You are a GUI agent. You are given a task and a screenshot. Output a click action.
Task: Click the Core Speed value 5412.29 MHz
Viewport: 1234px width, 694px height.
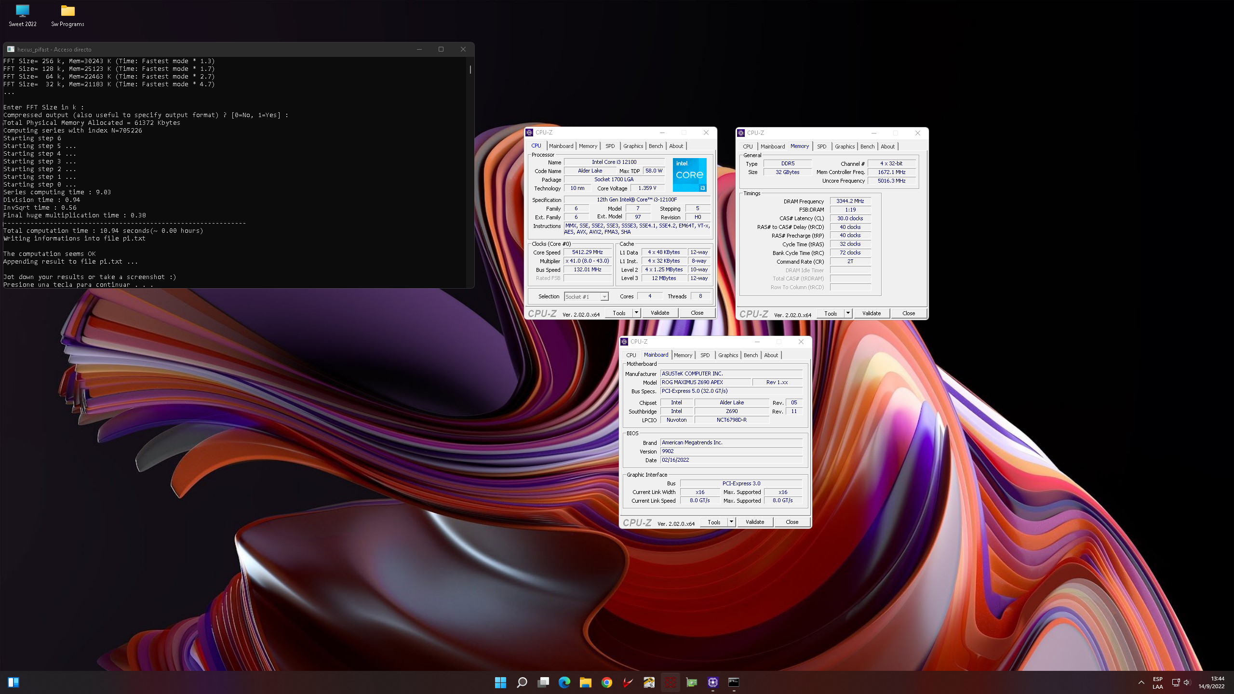click(588, 252)
